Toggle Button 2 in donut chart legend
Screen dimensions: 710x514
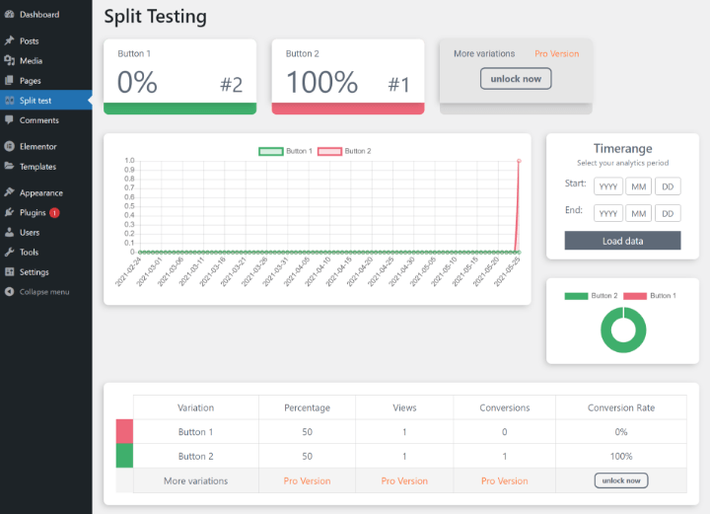coord(591,296)
